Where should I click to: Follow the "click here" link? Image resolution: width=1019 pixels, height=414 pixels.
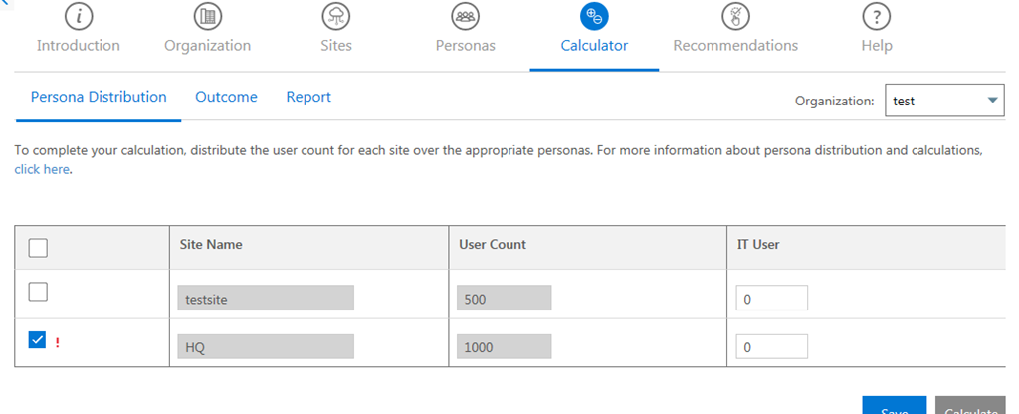tap(42, 170)
